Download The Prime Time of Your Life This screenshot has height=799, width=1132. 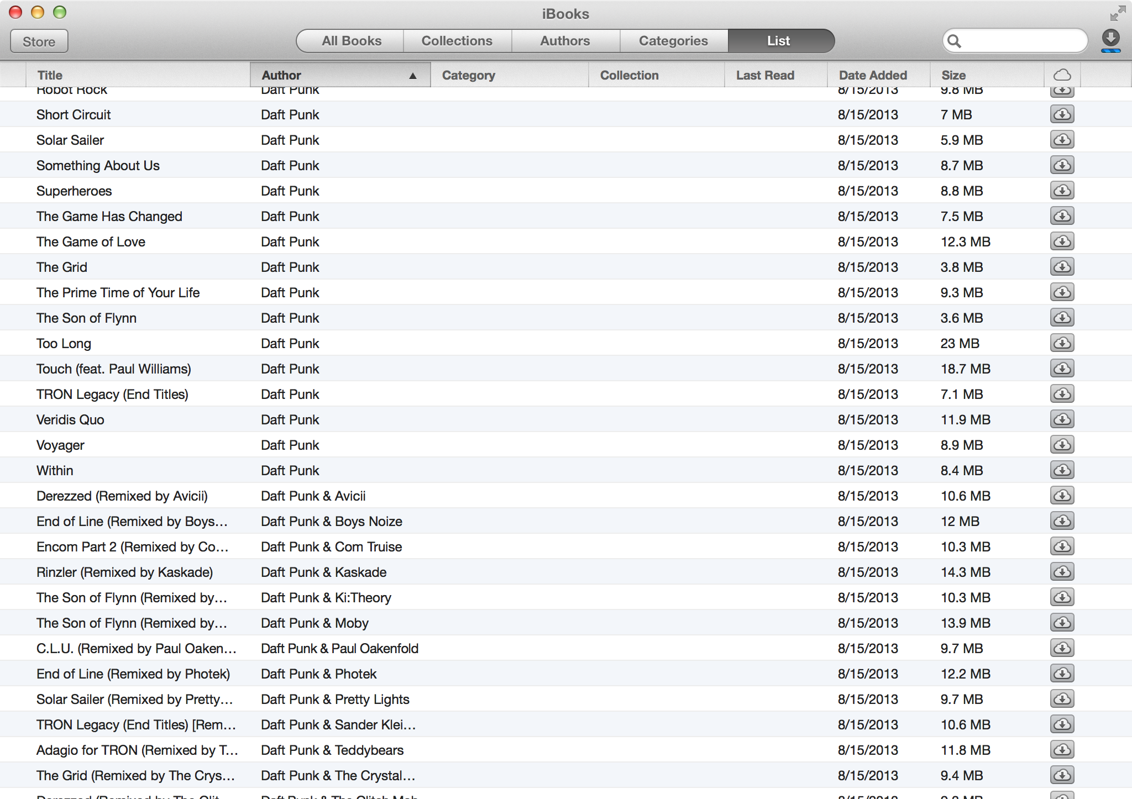click(x=1062, y=292)
